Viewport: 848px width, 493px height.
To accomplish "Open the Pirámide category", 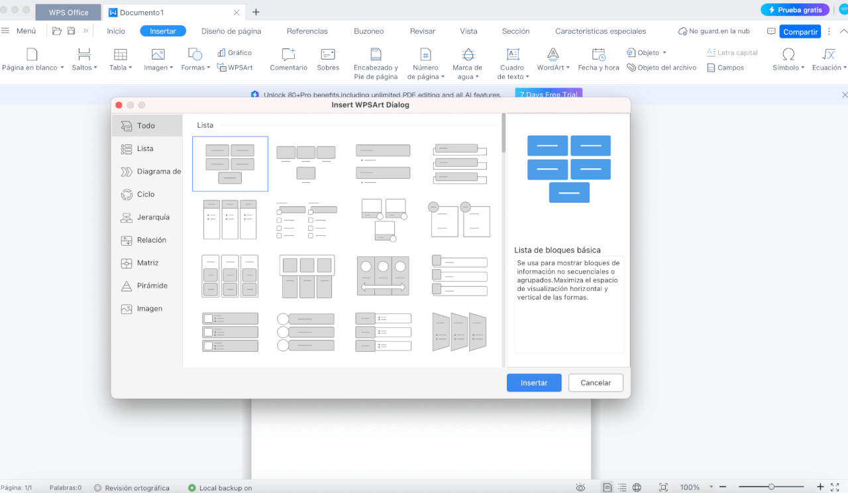I will point(152,286).
